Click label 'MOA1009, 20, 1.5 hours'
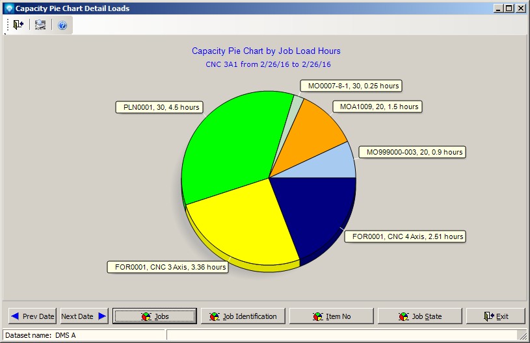The width and height of the screenshot is (530, 343). click(x=377, y=107)
